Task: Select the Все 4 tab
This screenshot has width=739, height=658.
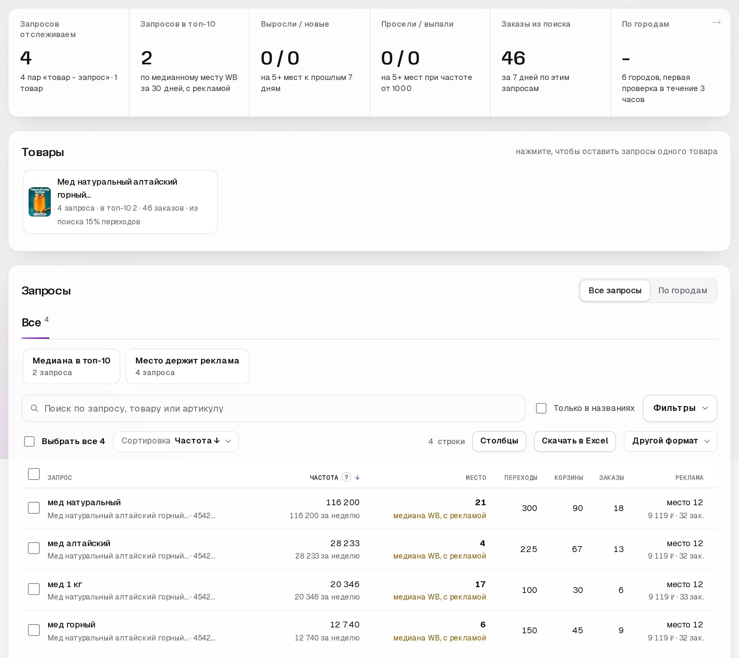Action: (x=35, y=322)
